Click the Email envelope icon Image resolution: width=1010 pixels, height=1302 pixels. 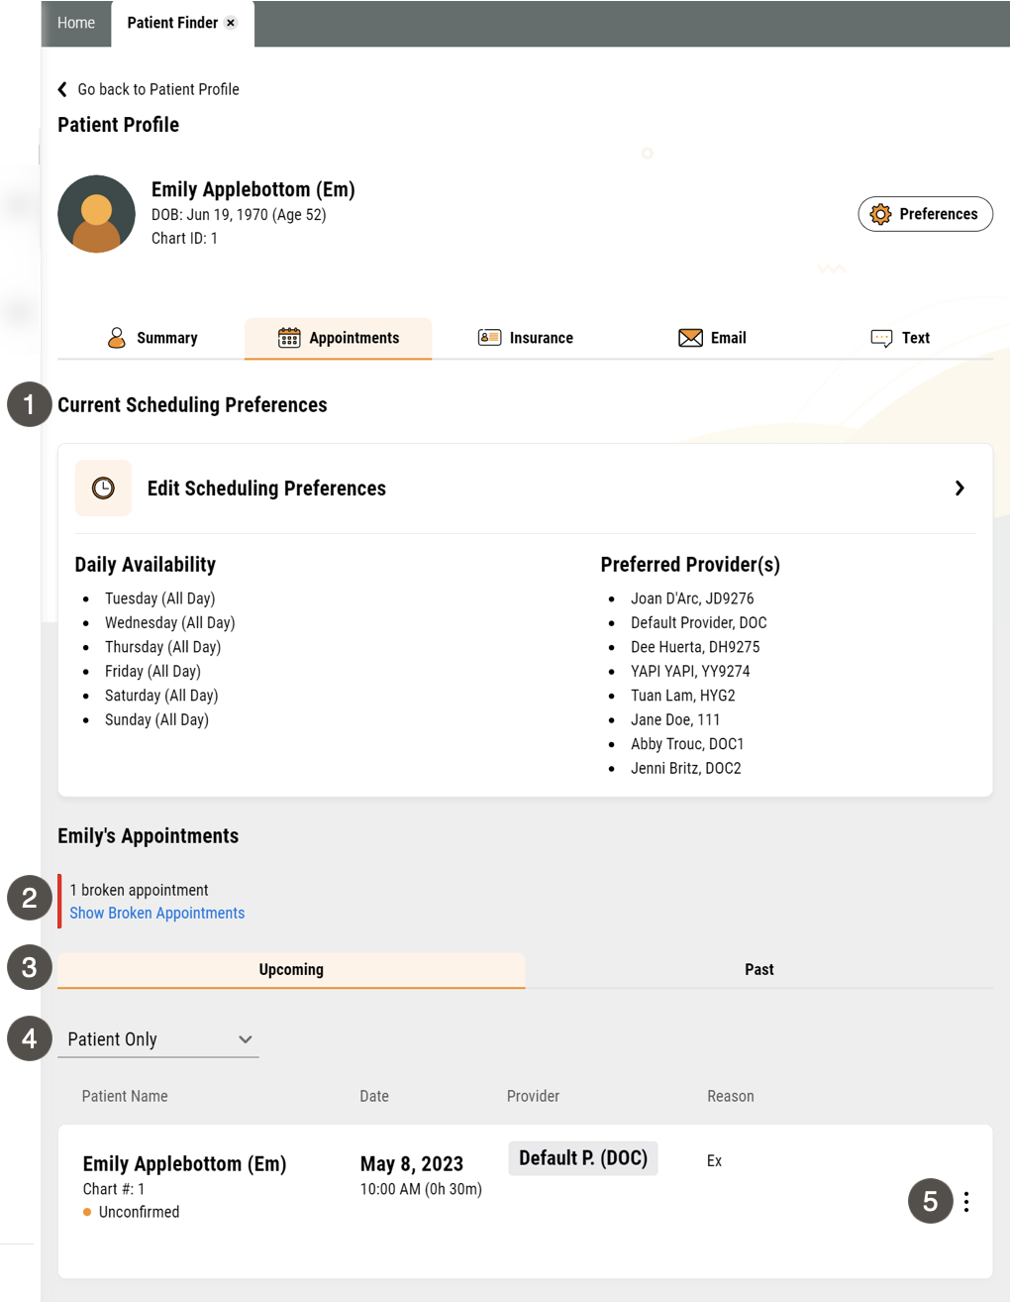pyautogui.click(x=690, y=338)
